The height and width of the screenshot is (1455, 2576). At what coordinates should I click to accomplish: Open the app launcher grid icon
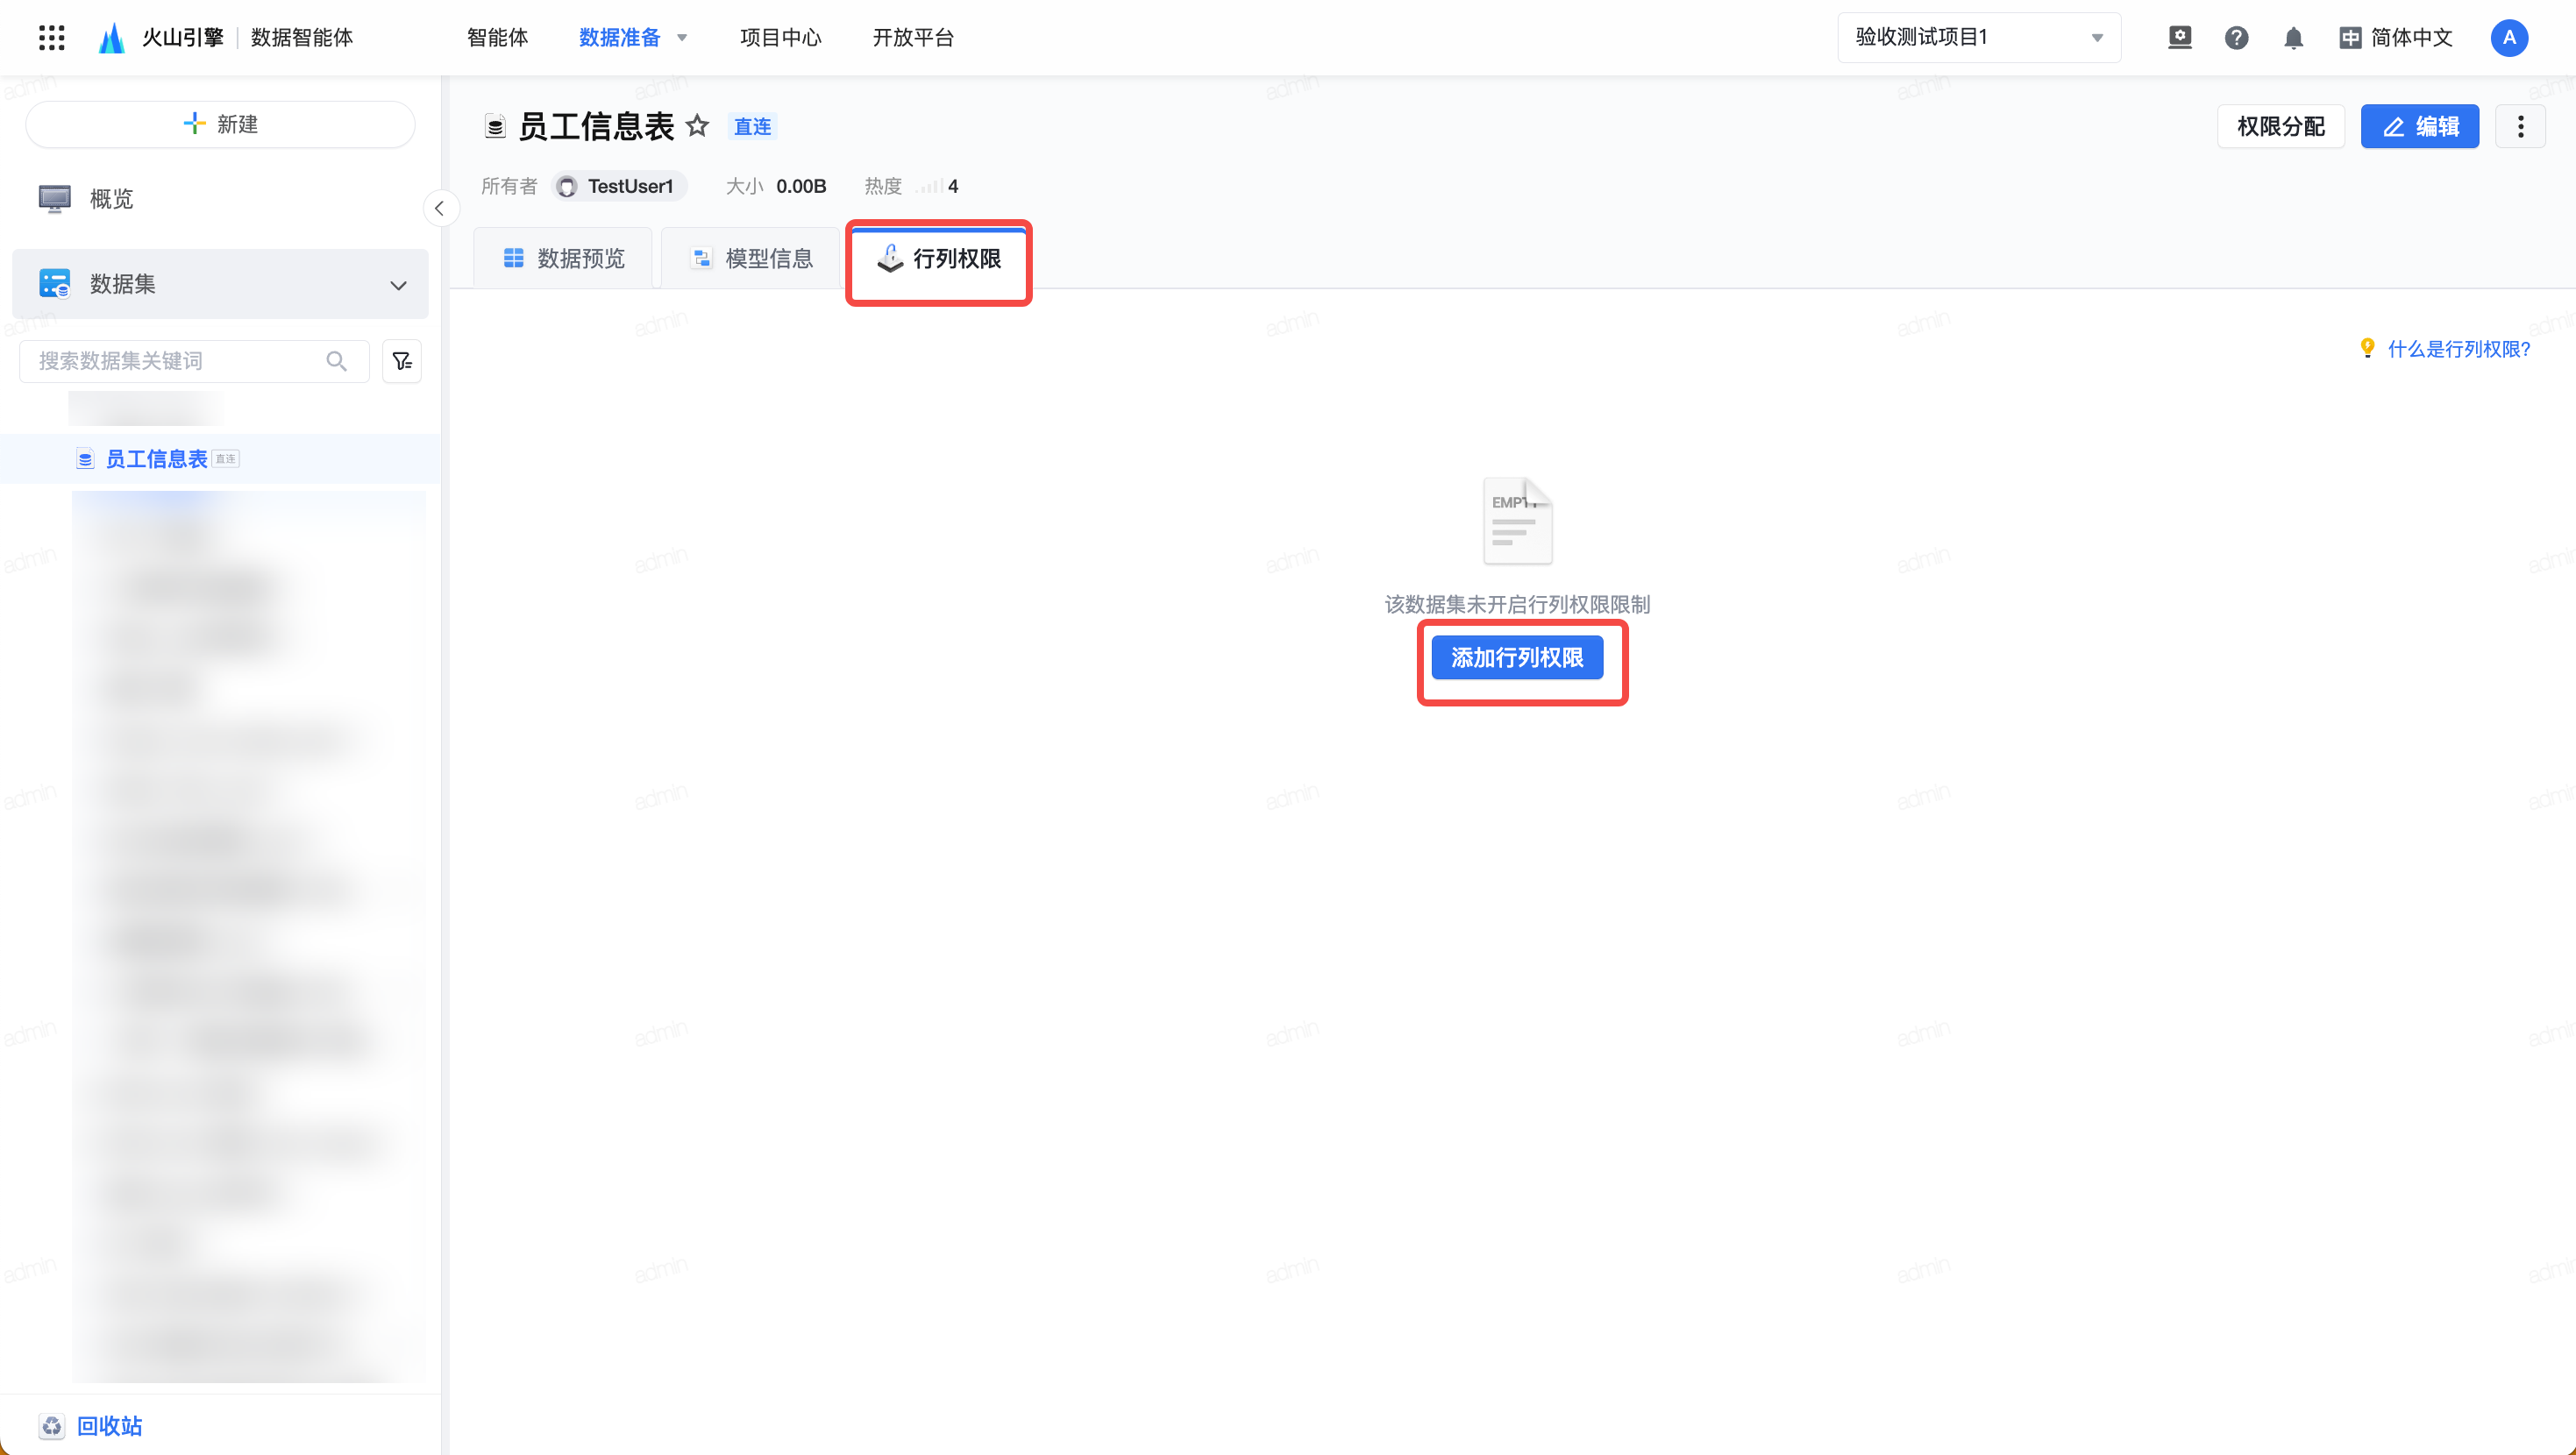tap(51, 38)
